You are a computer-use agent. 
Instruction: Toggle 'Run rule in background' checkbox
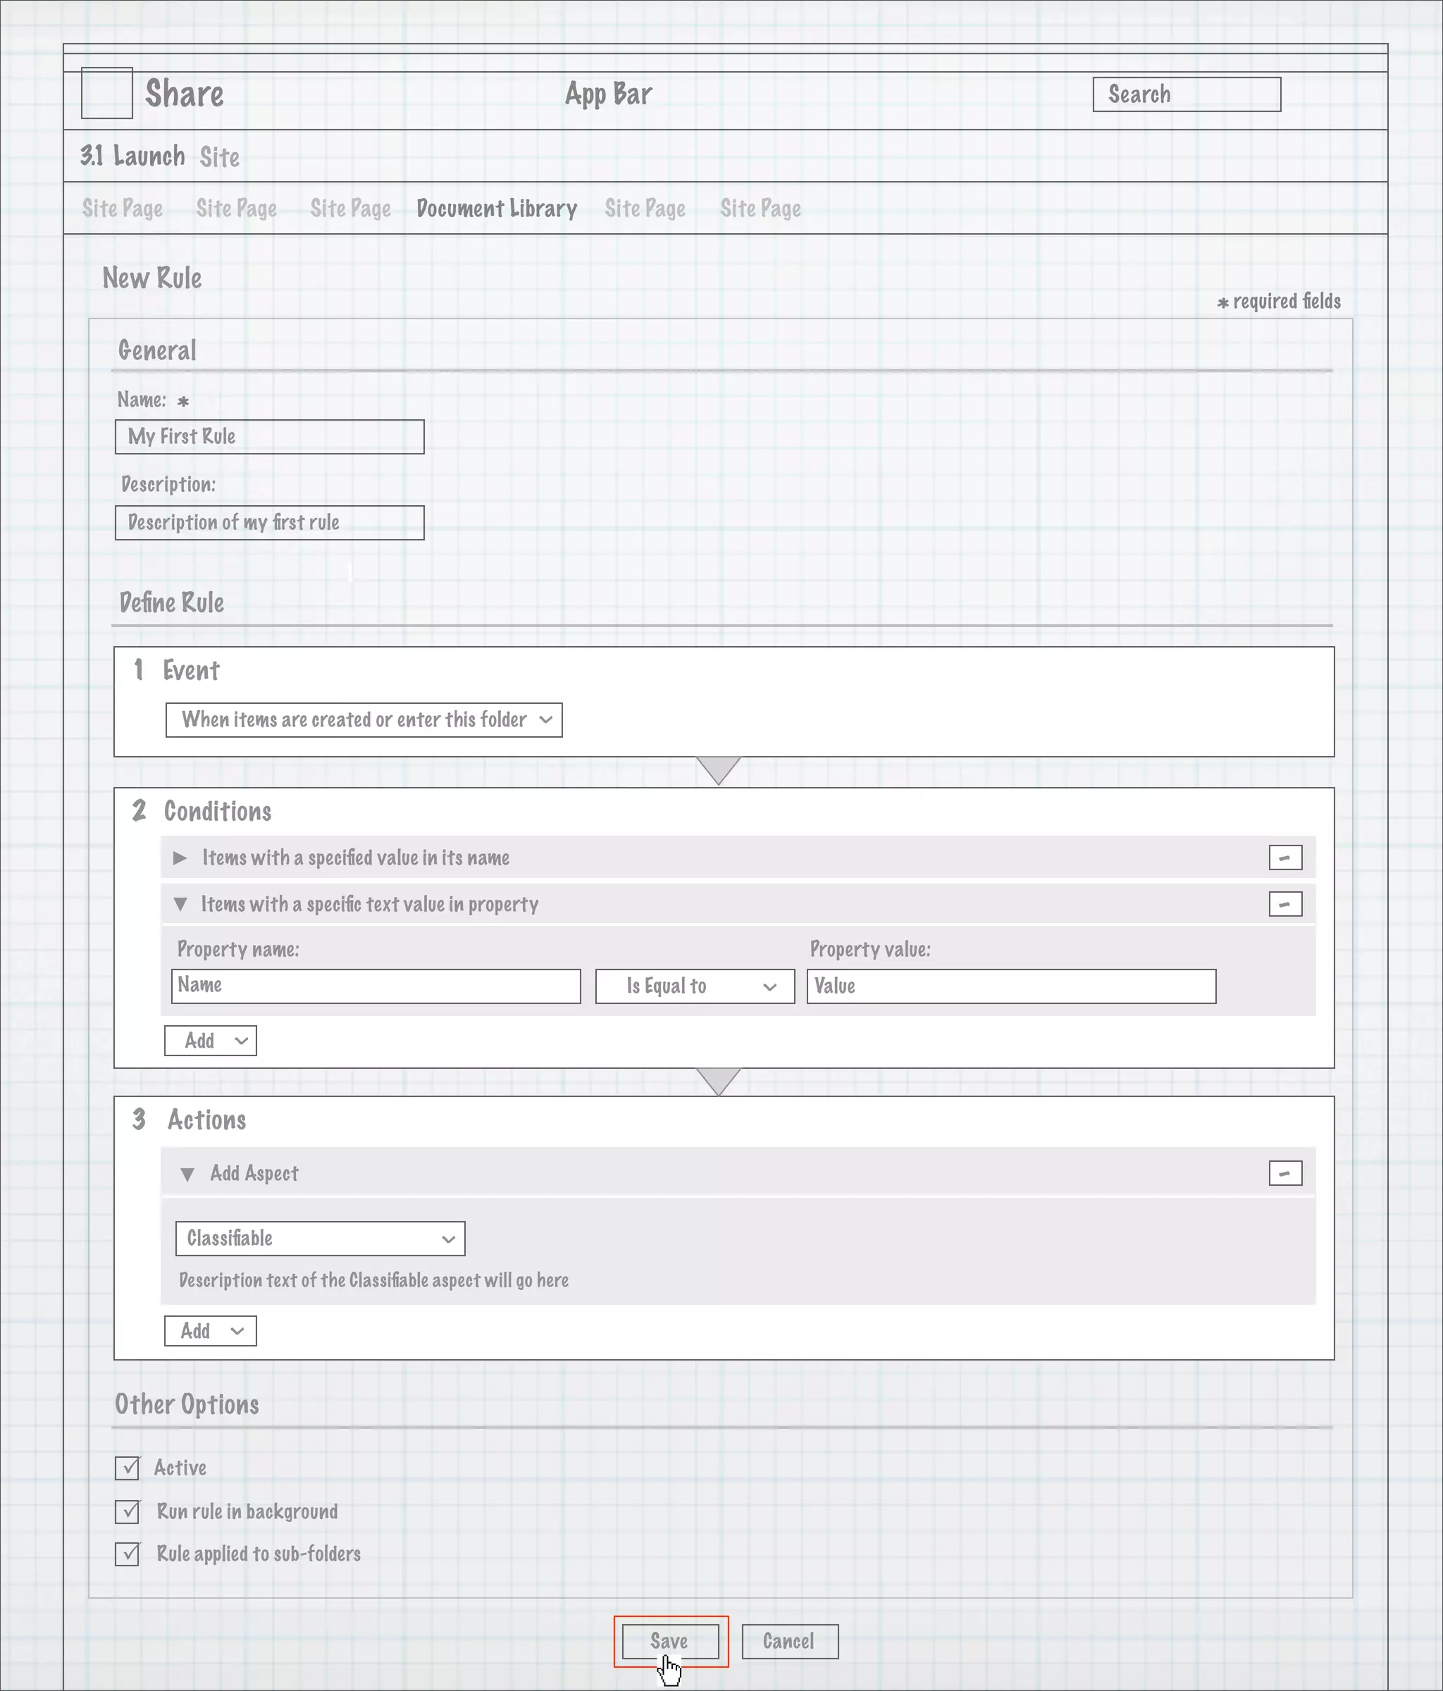coord(128,1511)
